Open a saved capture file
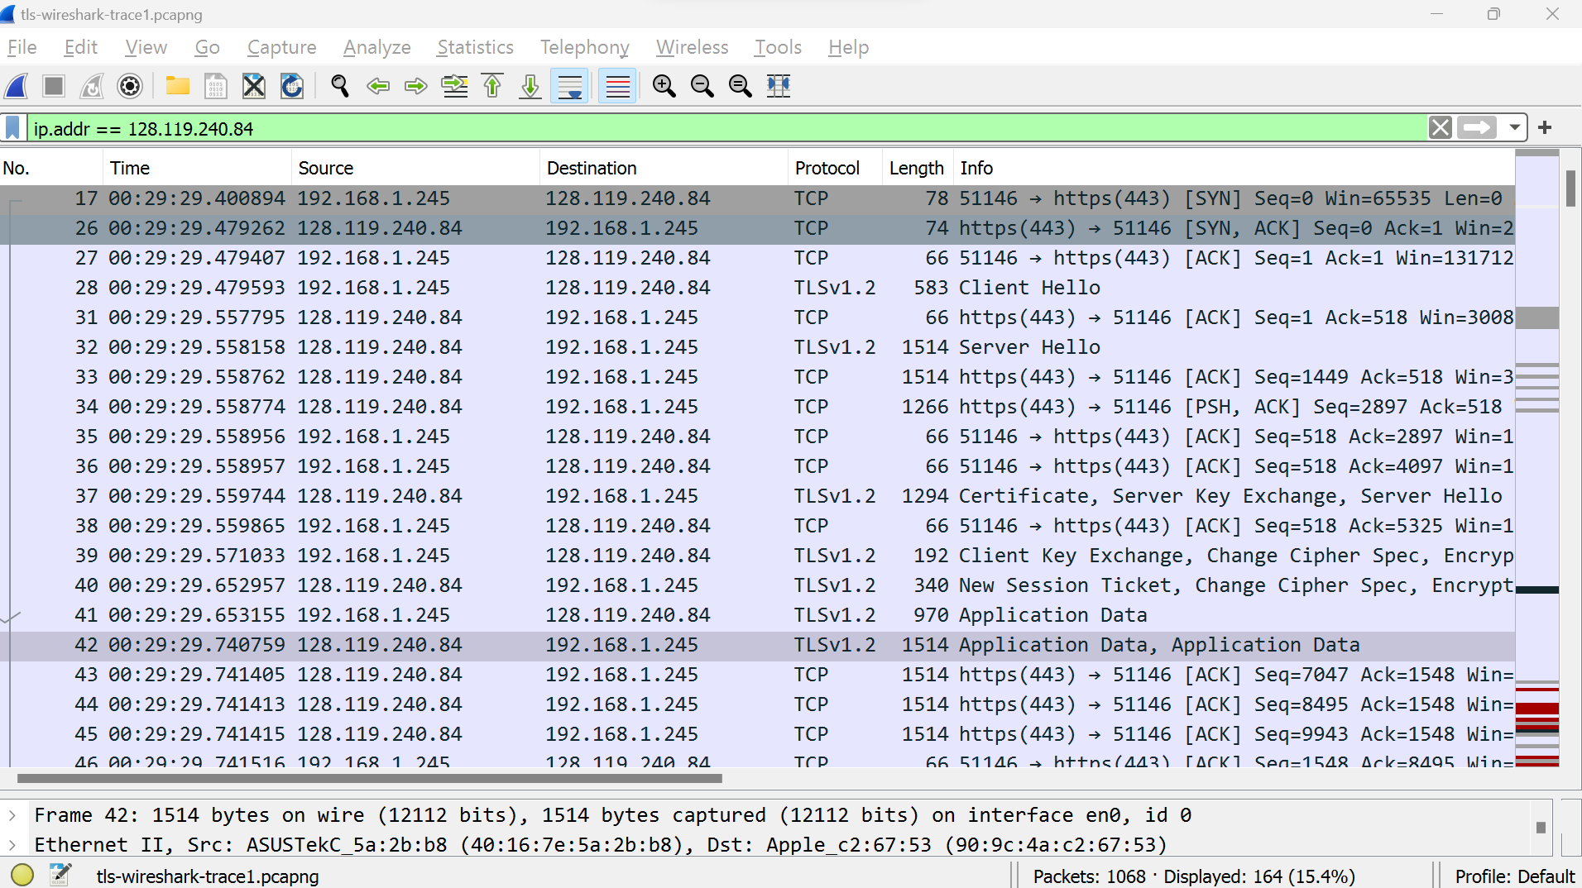The image size is (1582, 888). tap(177, 86)
